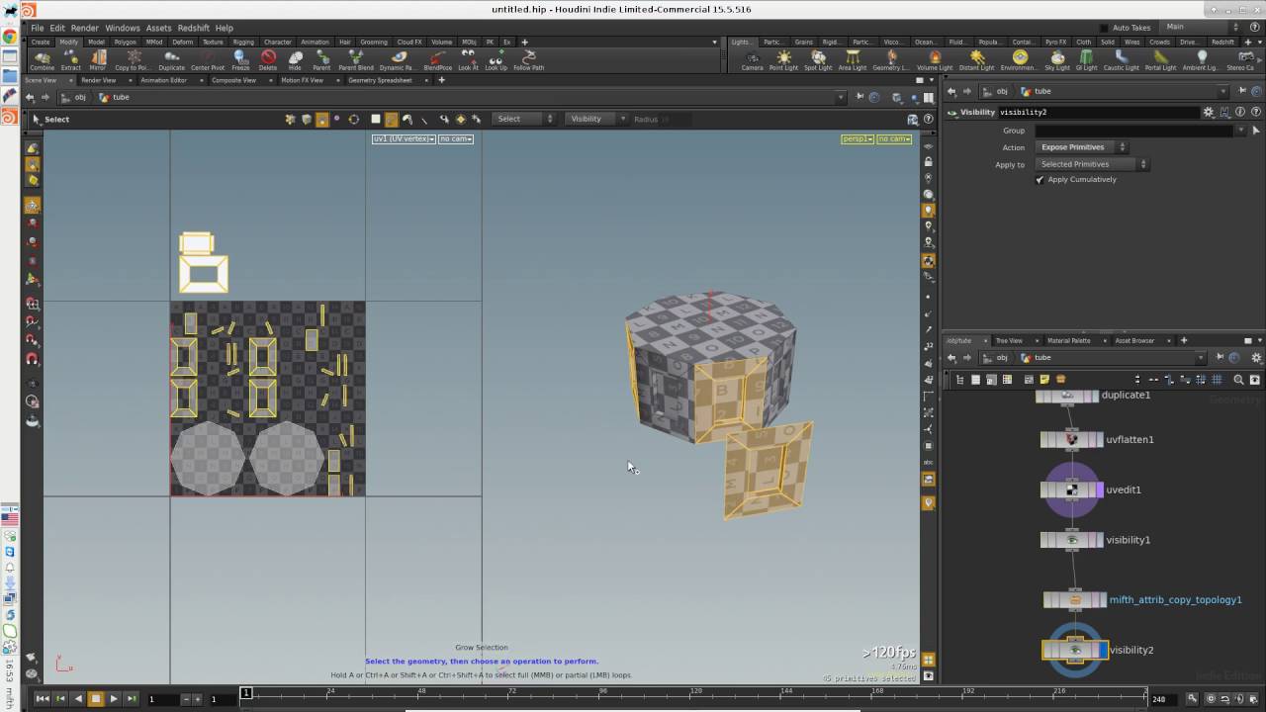1266x712 pixels.
Task: Toggle the blue display flag on visibility2
Action: [x=1103, y=650]
